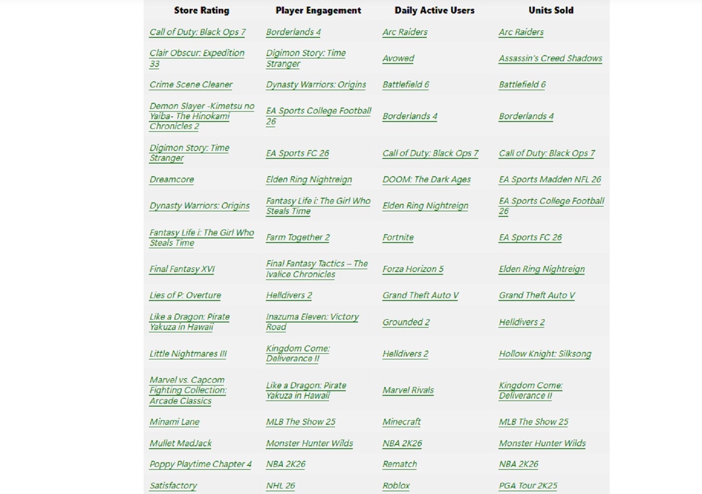Image resolution: width=702 pixels, height=494 pixels.
Task: Click Dynasty Warriors: Origins under Store Rating
Action: (x=199, y=206)
